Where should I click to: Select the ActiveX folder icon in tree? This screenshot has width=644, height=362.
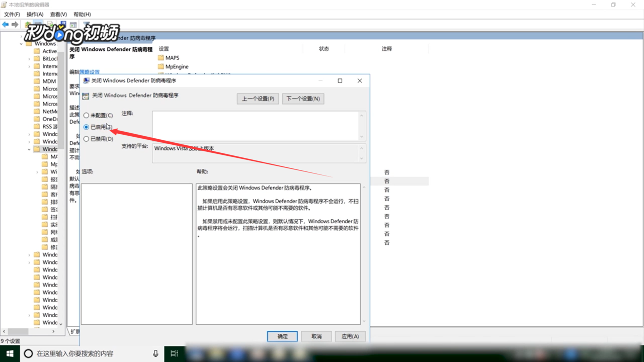pyautogui.click(x=37, y=51)
